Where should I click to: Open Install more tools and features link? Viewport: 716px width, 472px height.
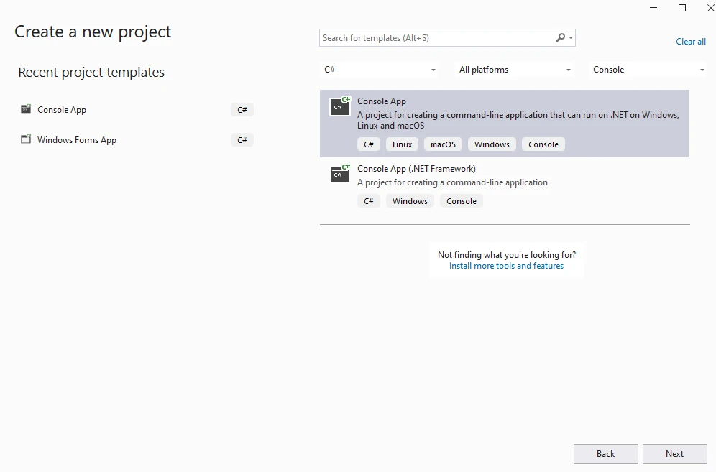[x=506, y=266]
